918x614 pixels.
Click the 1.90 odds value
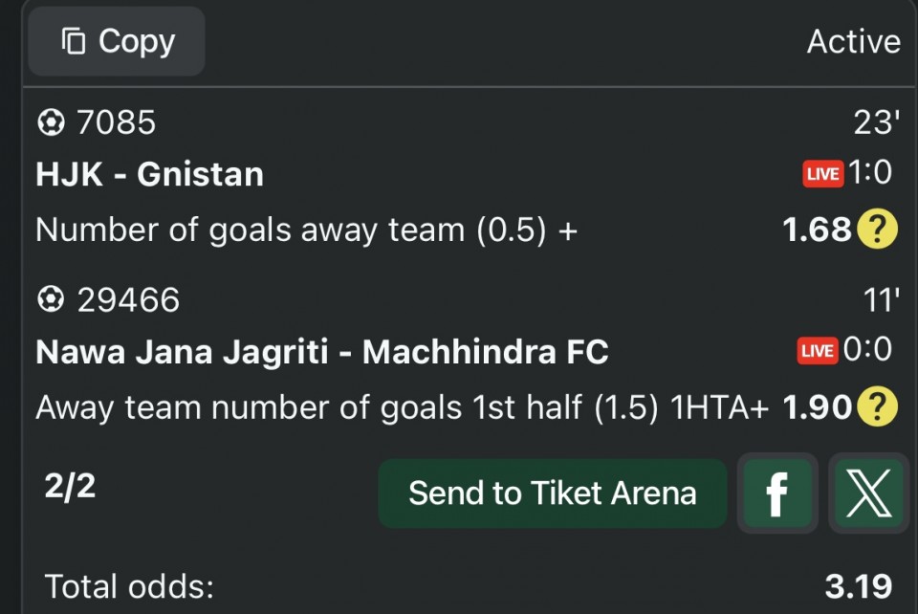817,408
